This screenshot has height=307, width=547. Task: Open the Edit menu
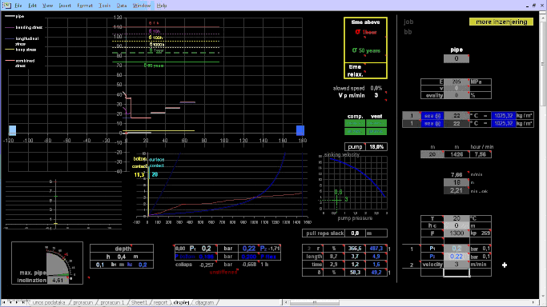coord(32,6)
